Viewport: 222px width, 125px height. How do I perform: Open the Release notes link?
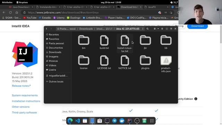[21, 86]
